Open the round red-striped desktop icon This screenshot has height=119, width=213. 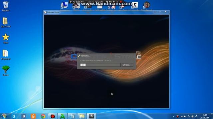pos(147,6)
